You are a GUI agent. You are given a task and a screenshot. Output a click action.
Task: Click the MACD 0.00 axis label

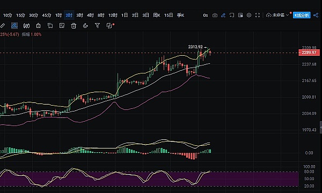click(x=309, y=153)
